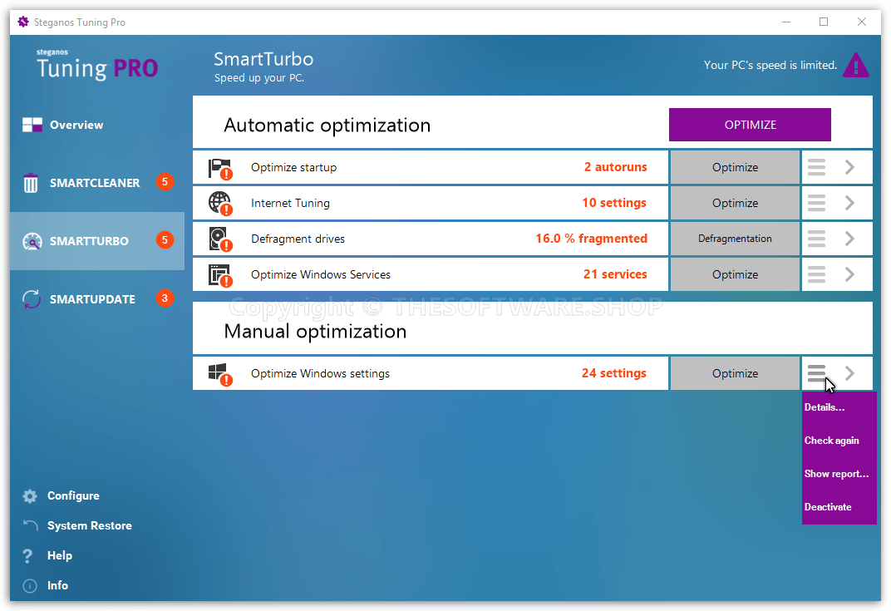This screenshot has height=611, width=891.
Task: Open the Info icon entry
Action: click(x=30, y=585)
